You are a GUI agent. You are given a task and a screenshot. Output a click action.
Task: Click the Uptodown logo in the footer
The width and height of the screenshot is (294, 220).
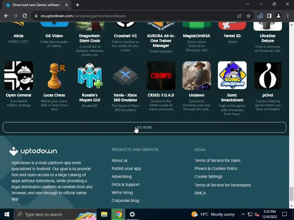(x=33, y=151)
